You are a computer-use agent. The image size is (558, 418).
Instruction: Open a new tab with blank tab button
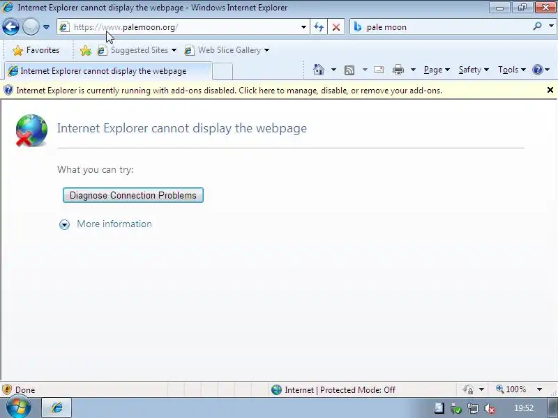223,71
